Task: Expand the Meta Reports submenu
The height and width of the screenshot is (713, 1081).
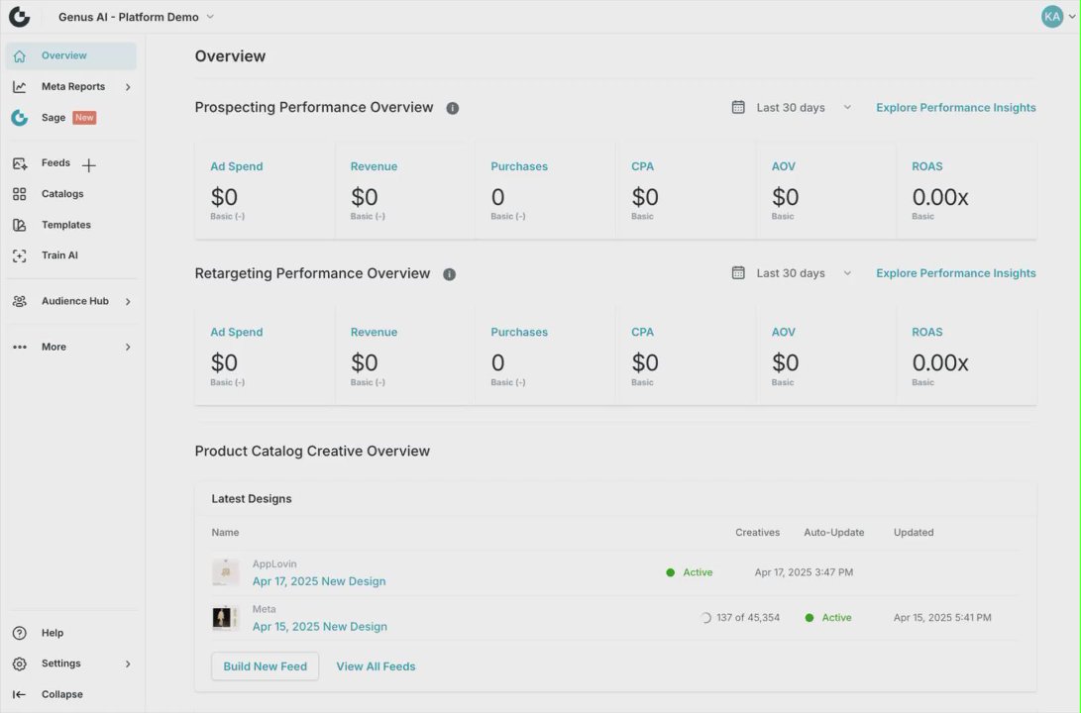Action: click(x=128, y=87)
